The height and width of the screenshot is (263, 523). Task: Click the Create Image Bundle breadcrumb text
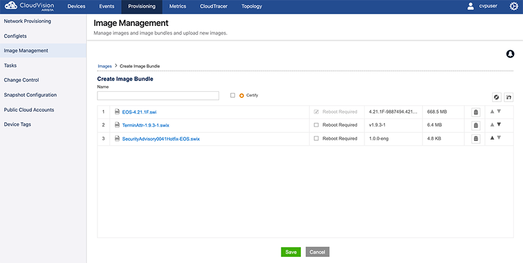pyautogui.click(x=140, y=66)
